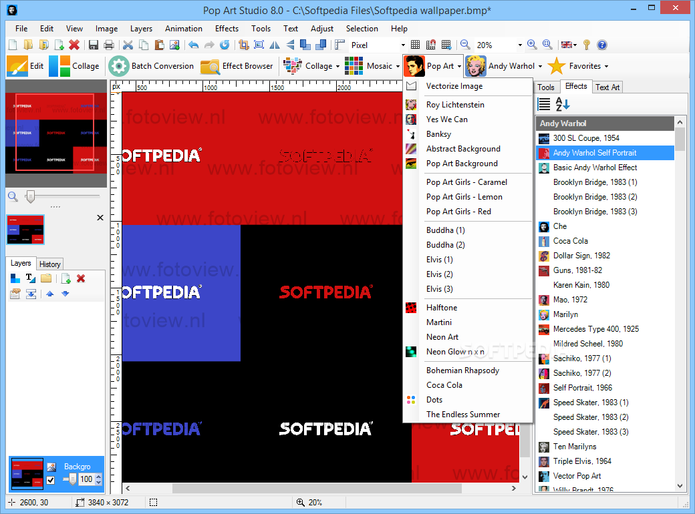The width and height of the screenshot is (695, 514).
Task: Flip image vertically icon
Action: (290, 45)
